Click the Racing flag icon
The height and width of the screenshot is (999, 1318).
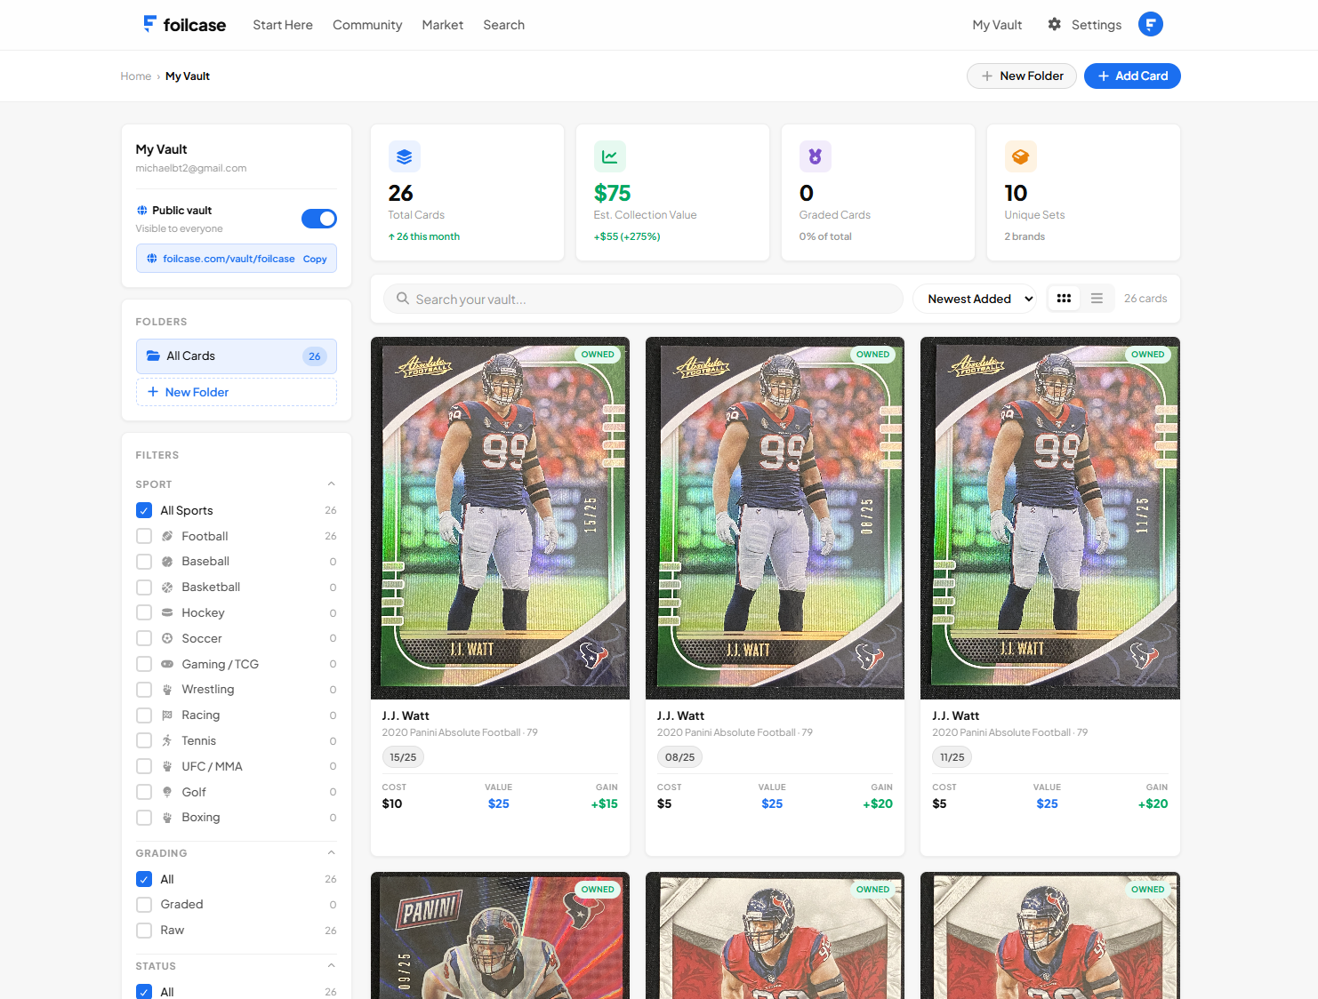[167, 715]
